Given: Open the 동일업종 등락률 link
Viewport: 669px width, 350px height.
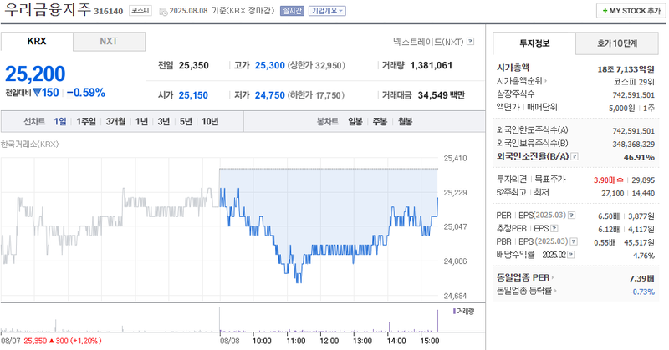Looking at the screenshot, I should click(527, 291).
